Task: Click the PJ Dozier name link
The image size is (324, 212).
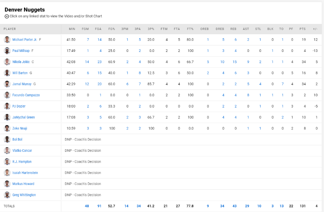Action: tap(19, 106)
